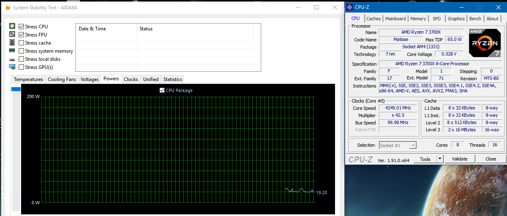Screen dimensions: 507x216
Task: Expand the Tools dropdown arrow in CPU-Z
Action: (440, 159)
